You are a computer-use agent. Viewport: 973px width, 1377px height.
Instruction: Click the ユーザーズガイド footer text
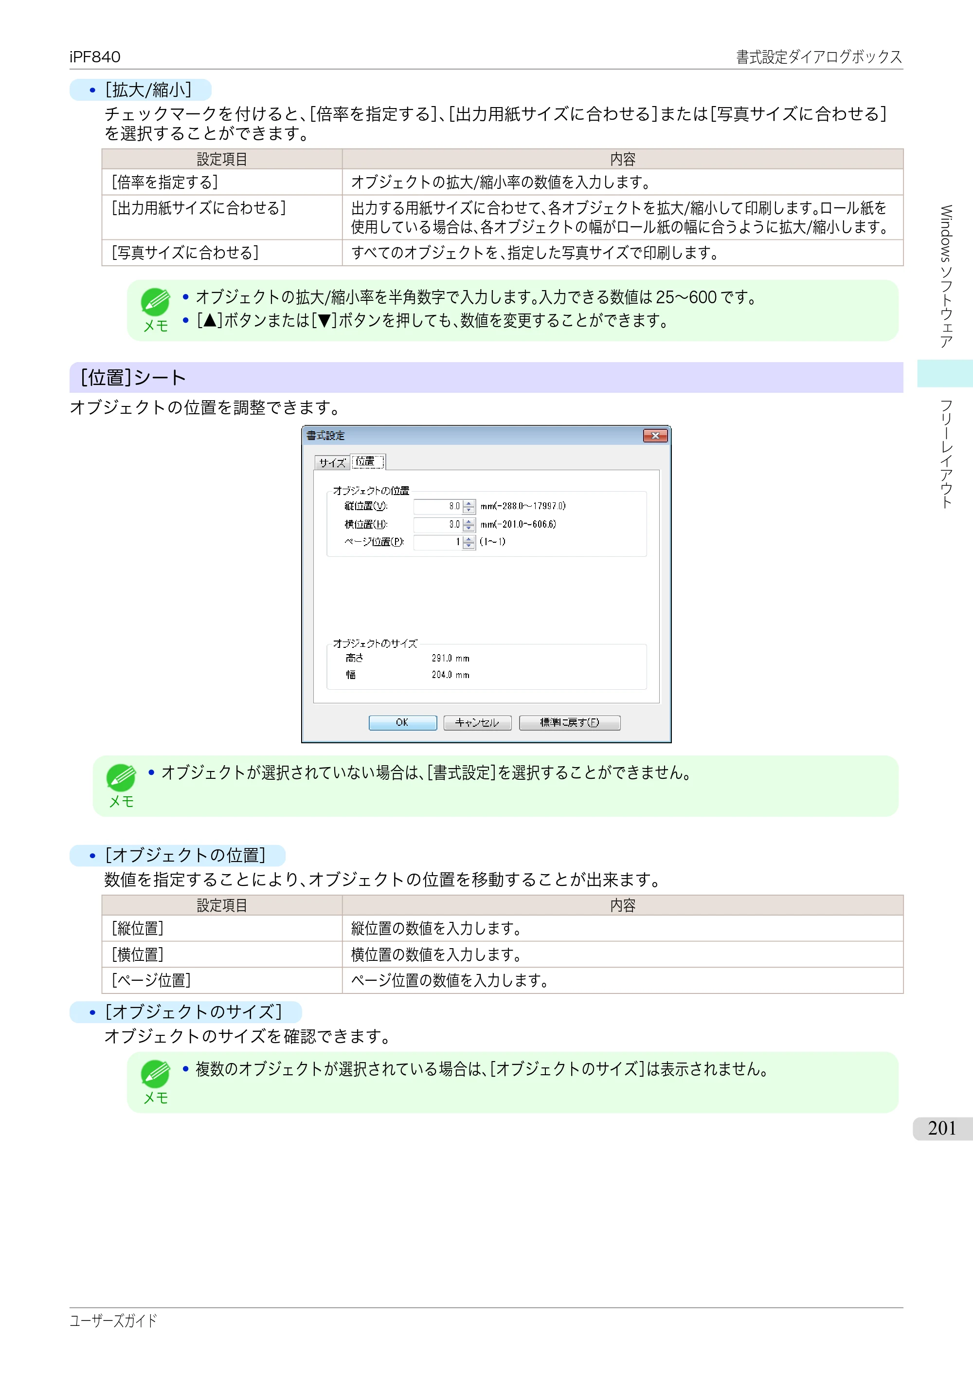[x=113, y=1321]
